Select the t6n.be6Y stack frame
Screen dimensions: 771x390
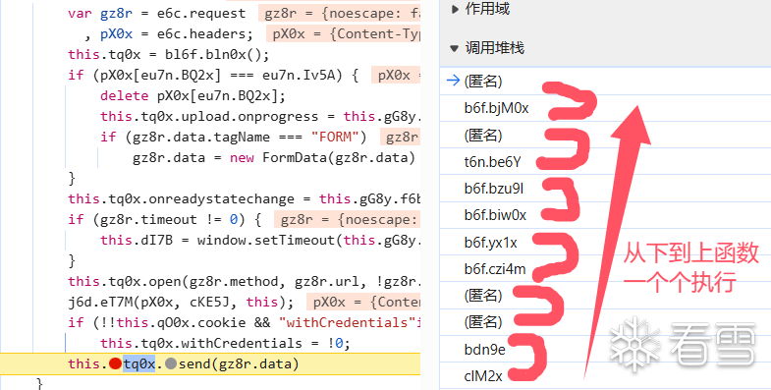pyautogui.click(x=605, y=161)
